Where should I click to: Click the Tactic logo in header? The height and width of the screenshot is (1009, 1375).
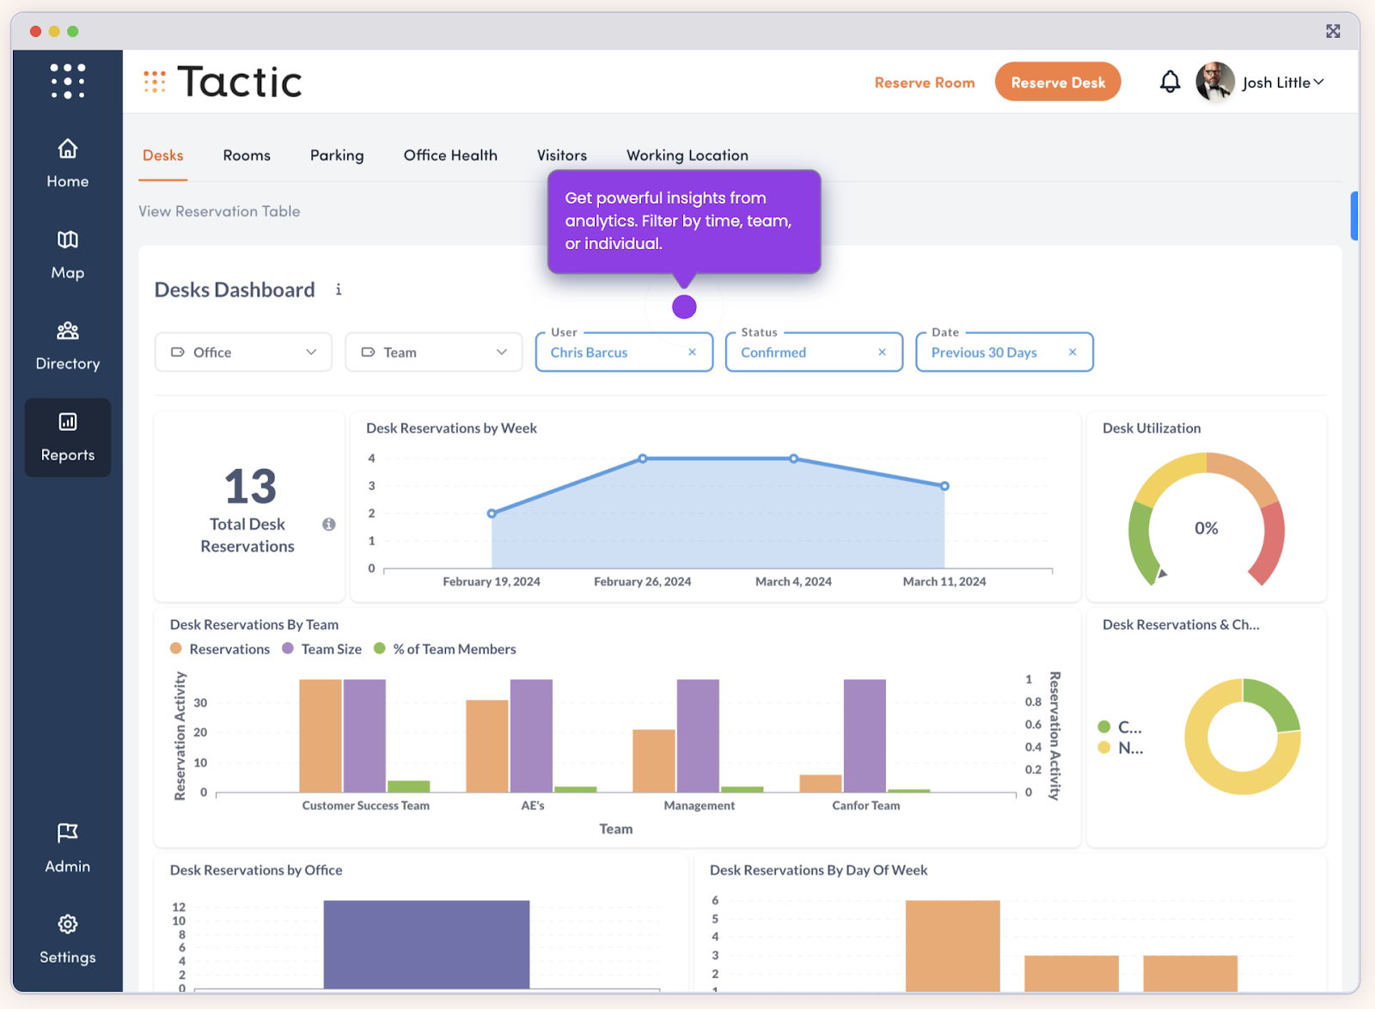[x=223, y=82]
